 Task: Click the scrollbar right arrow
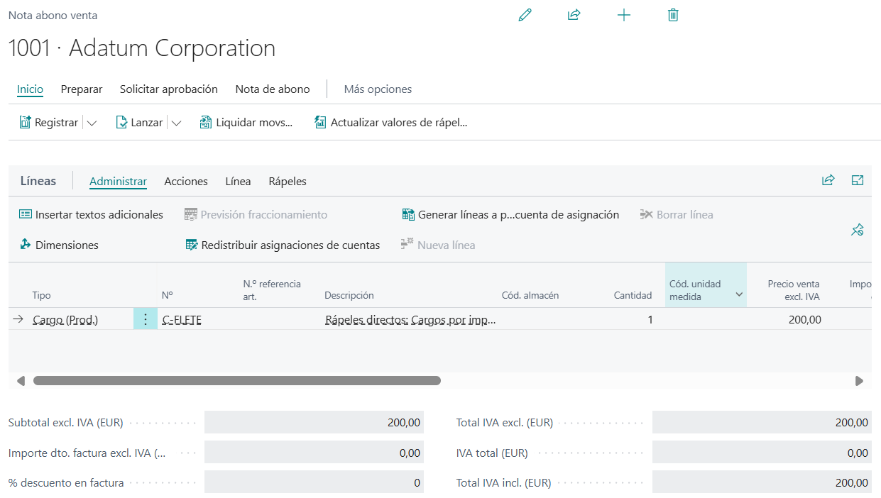click(x=859, y=381)
